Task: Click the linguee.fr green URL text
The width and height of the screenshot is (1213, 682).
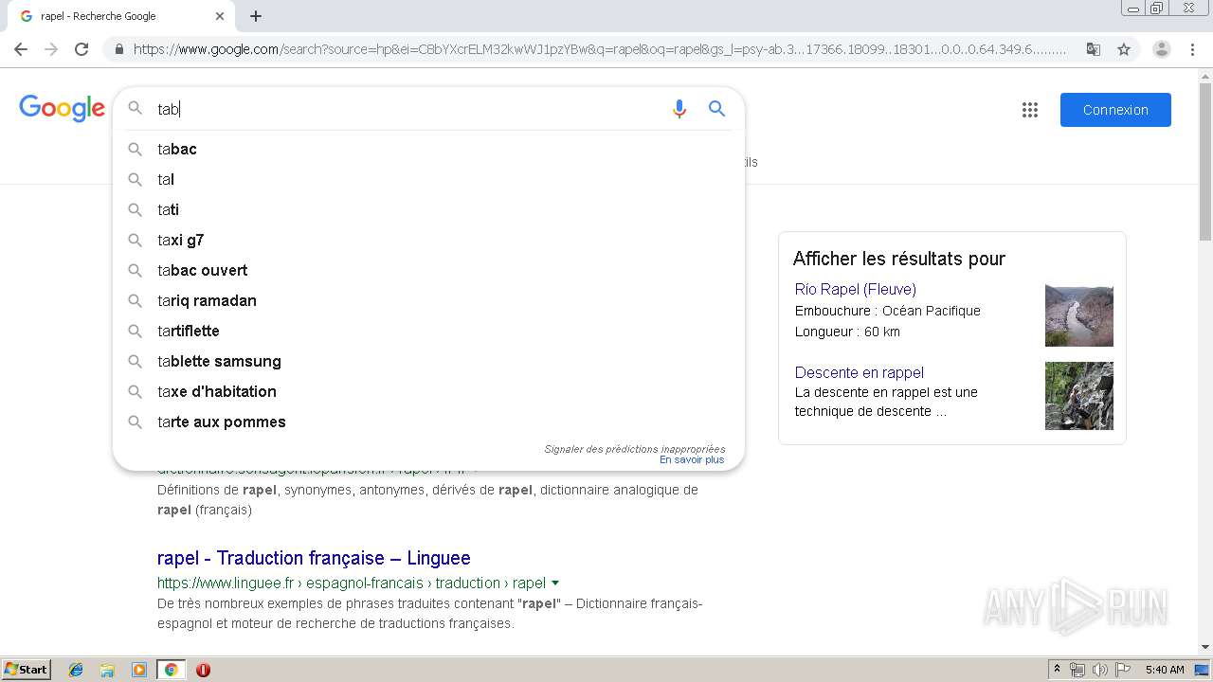Action: tap(352, 583)
